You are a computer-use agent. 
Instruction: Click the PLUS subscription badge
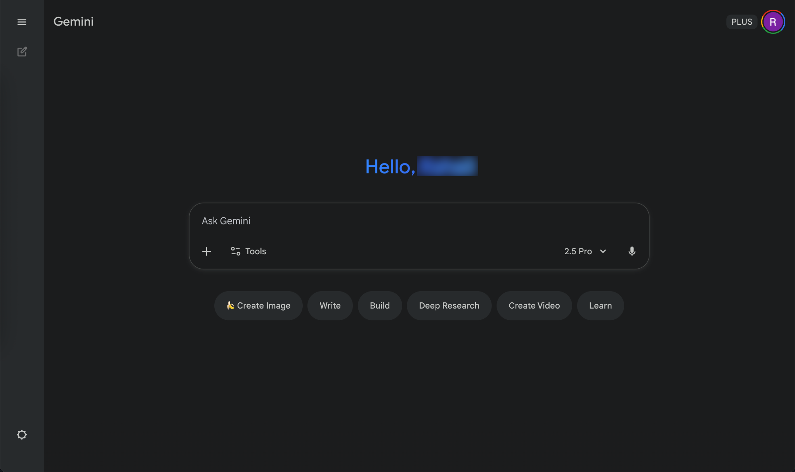coord(741,22)
